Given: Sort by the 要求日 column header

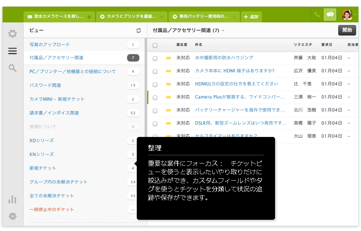Looking at the screenshot, I should click(x=327, y=44).
